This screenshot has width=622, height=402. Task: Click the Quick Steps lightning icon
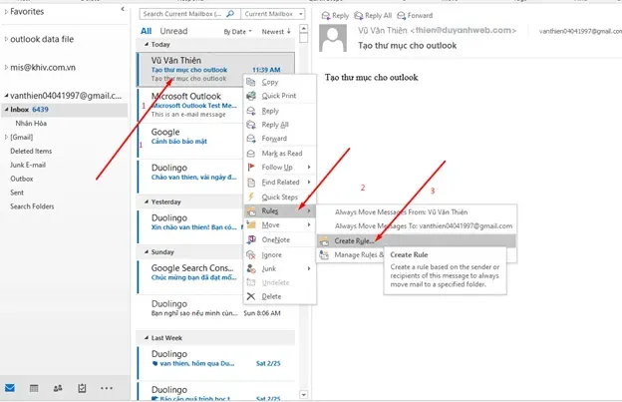[x=251, y=197]
